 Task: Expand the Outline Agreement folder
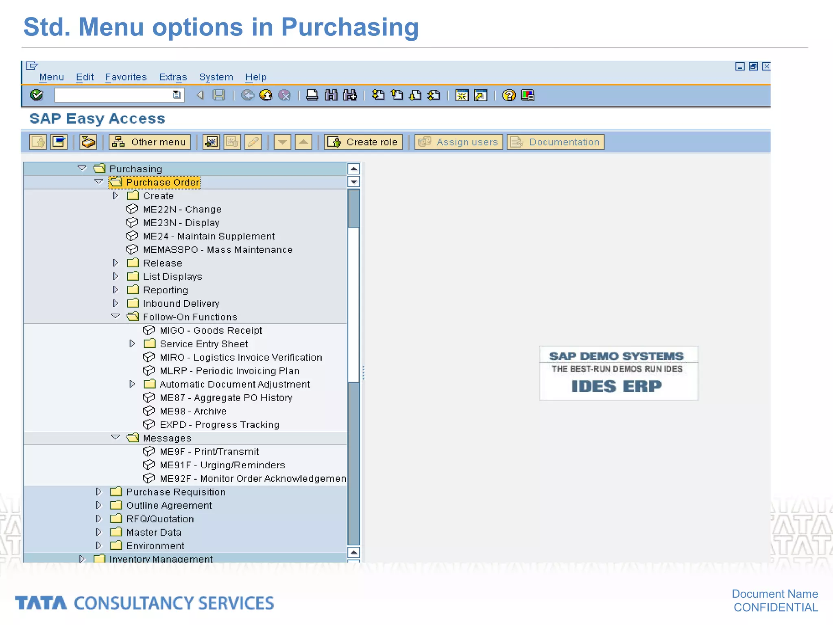pos(99,505)
